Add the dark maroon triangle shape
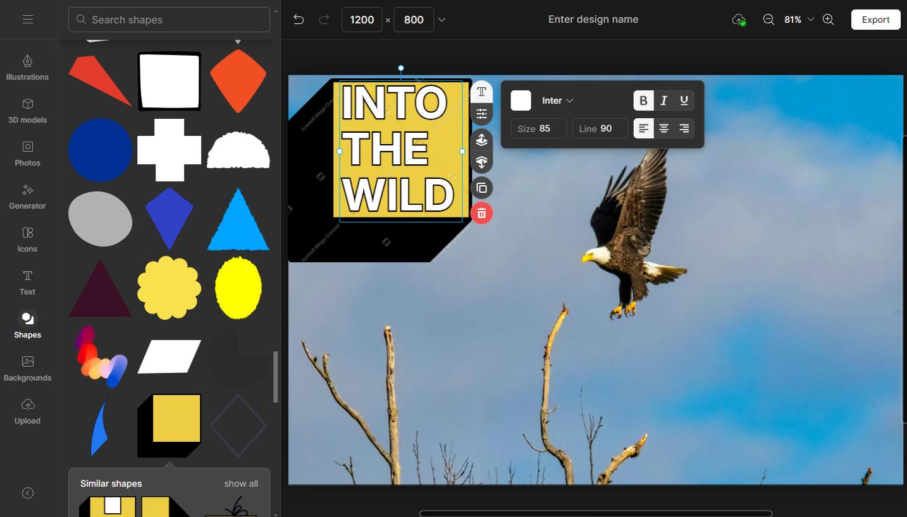This screenshot has height=517, width=907. coord(100,288)
